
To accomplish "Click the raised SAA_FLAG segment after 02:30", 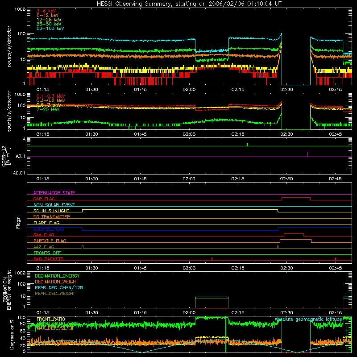I will pyautogui.click(x=294, y=233).
